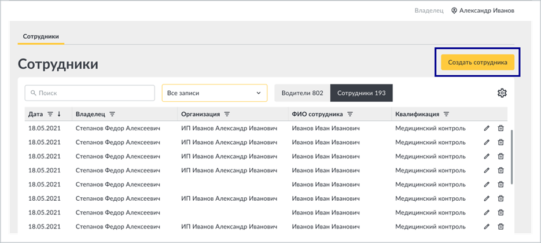Image resolution: width=541 pixels, height=243 pixels.
Task: Edit the first employee row with pencil icon
Action: (x=487, y=128)
